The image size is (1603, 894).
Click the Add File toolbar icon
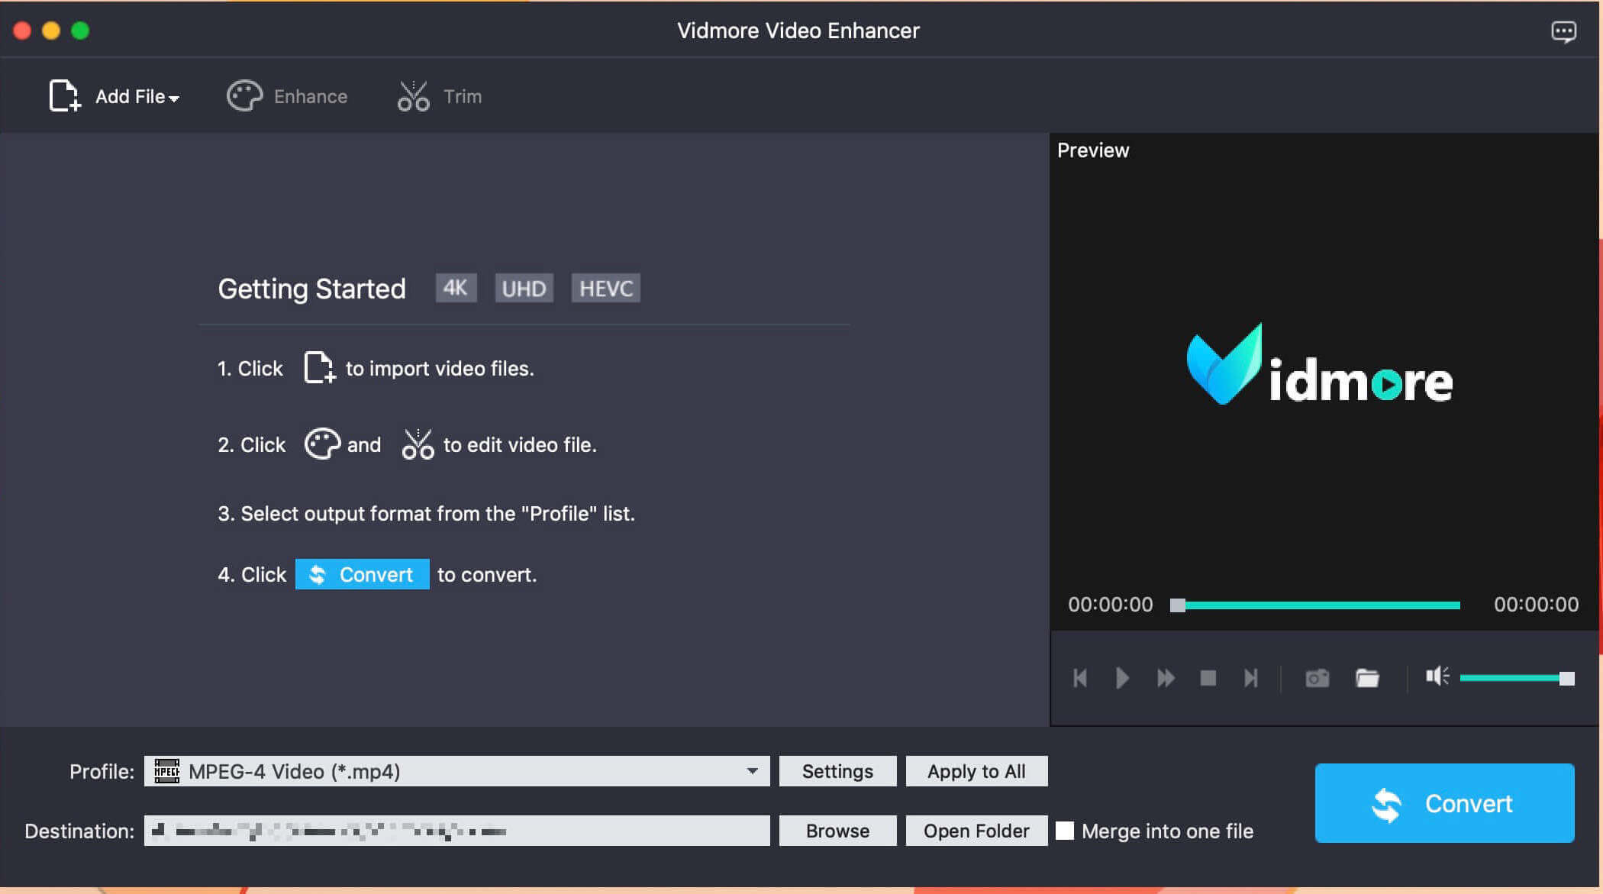click(x=65, y=96)
